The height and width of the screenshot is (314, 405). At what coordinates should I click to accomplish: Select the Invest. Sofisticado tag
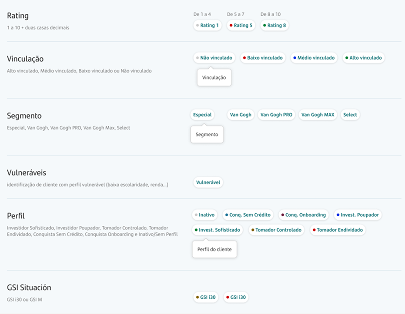coord(218,230)
